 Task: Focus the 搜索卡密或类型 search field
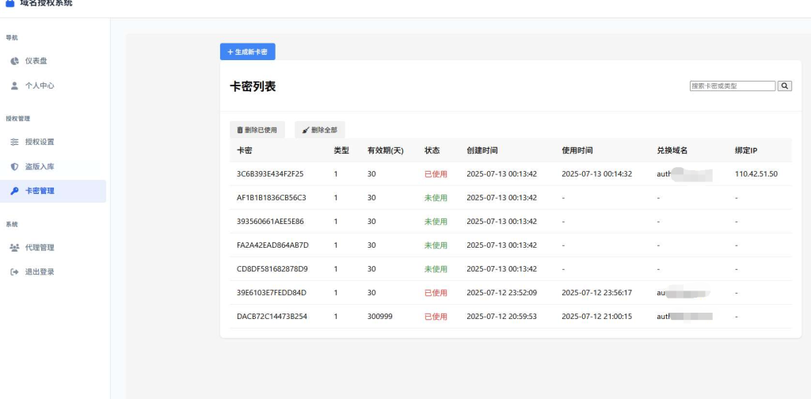tap(733, 86)
